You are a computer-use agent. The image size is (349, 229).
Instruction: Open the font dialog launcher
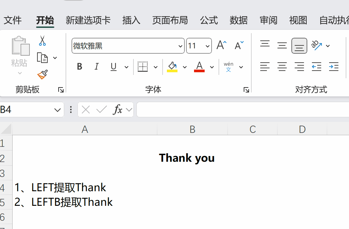[x=246, y=90]
